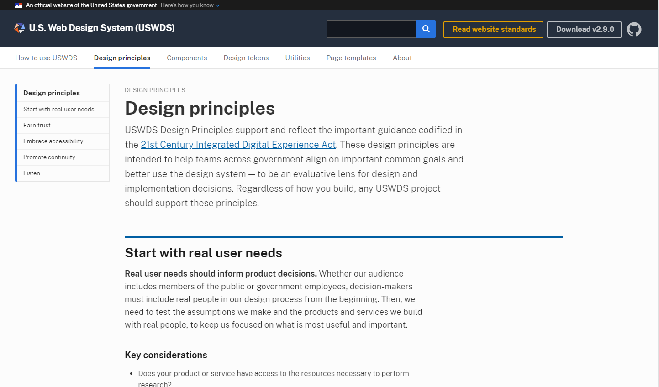
Task: Click "Real user needs should inform product decisions." text
Action: pos(221,274)
